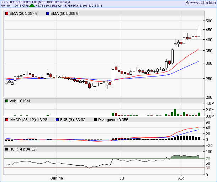This screenshot has width=217, height=182.
Task: Click the Divergence: 9.659 label
Action: (113, 120)
